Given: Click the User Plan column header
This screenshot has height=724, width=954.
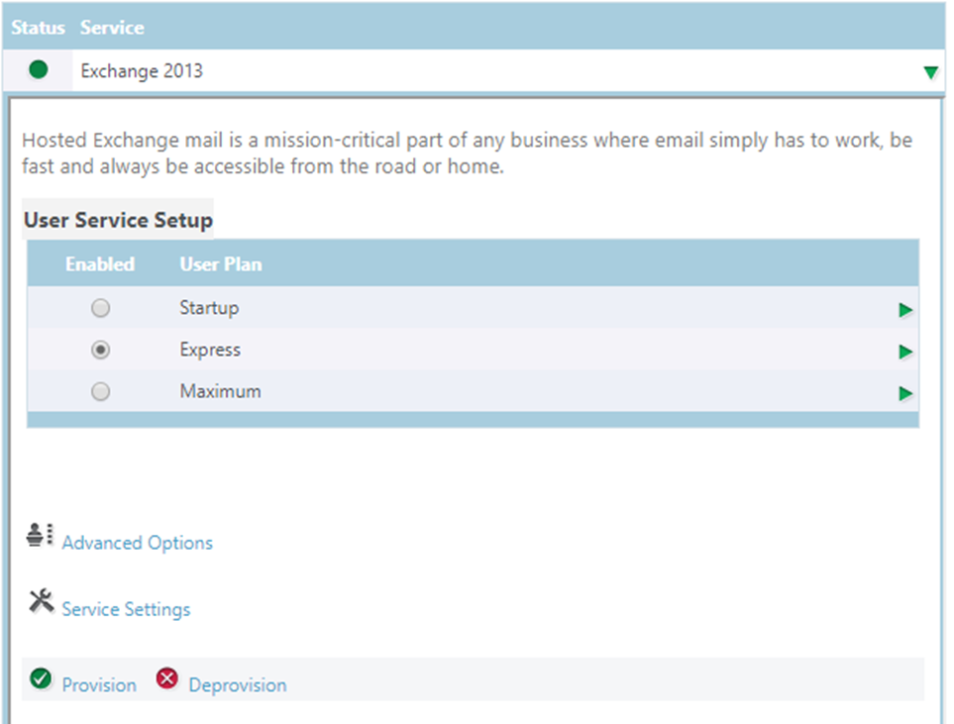Looking at the screenshot, I should (x=220, y=264).
